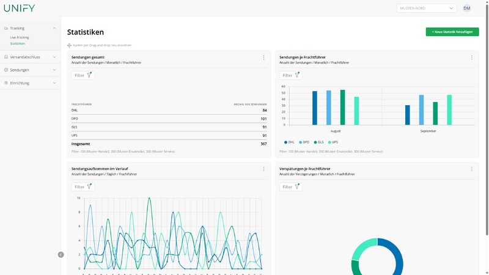This screenshot has height=275, width=489.
Task: Toggle GLS color swatch in legend
Action: [x=315, y=142]
